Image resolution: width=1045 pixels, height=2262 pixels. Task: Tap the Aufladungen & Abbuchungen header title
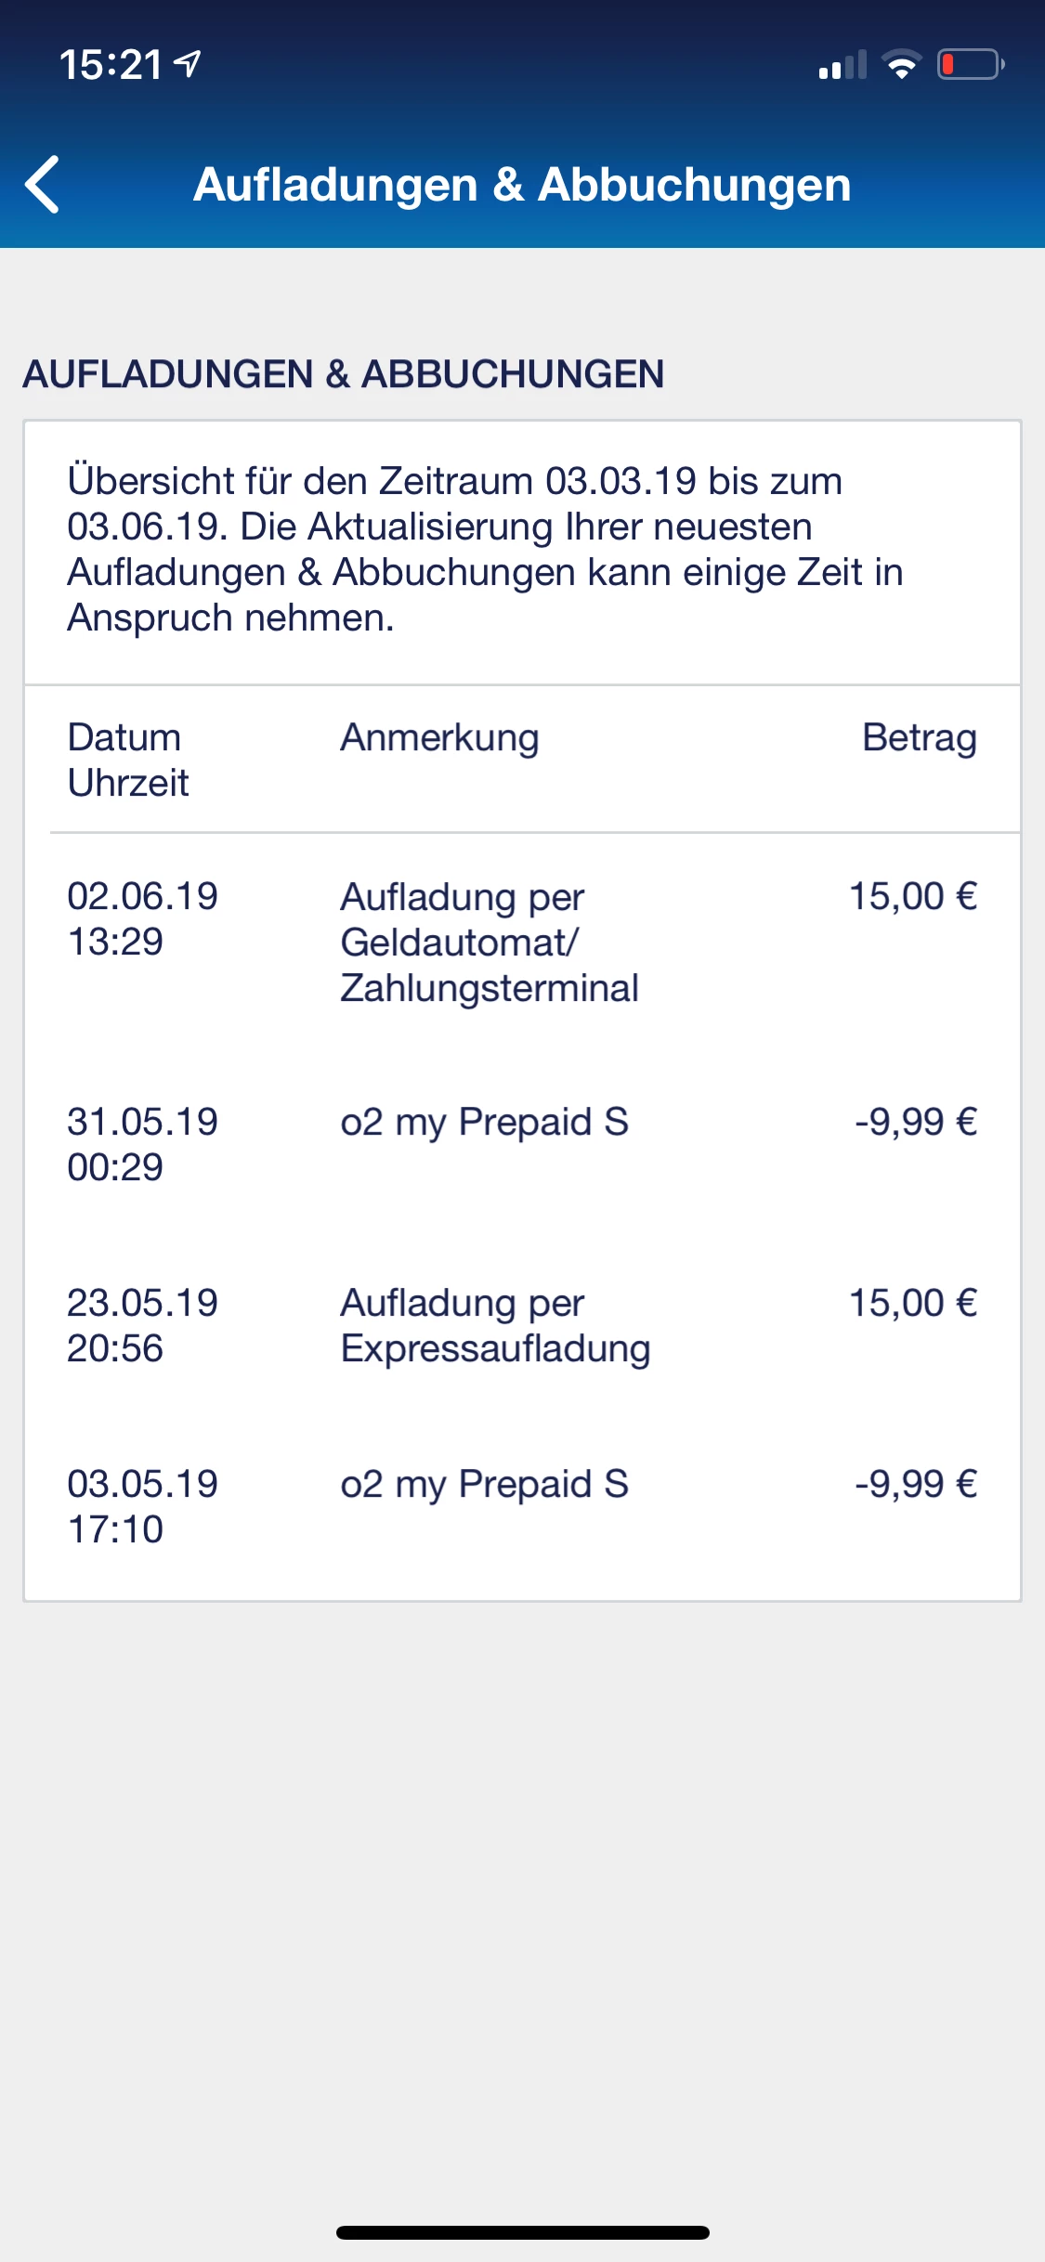tap(522, 184)
